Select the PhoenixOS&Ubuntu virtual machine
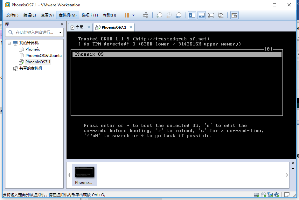The image size is (299, 200). click(x=43, y=55)
